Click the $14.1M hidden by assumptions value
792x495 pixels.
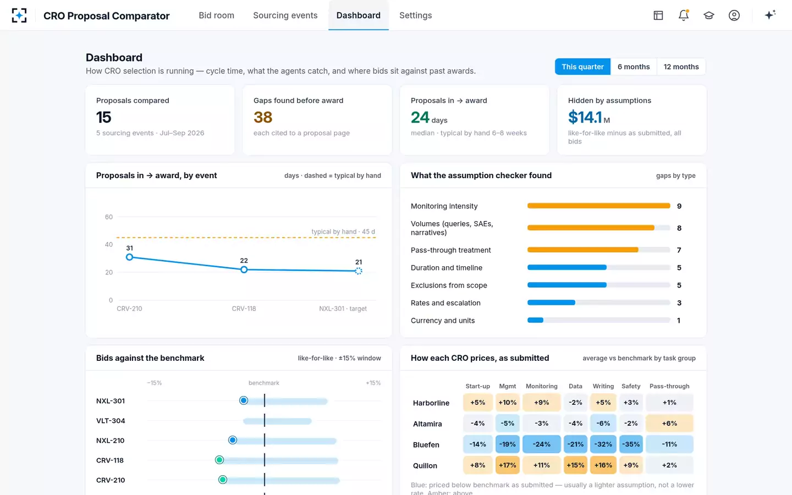pos(589,117)
